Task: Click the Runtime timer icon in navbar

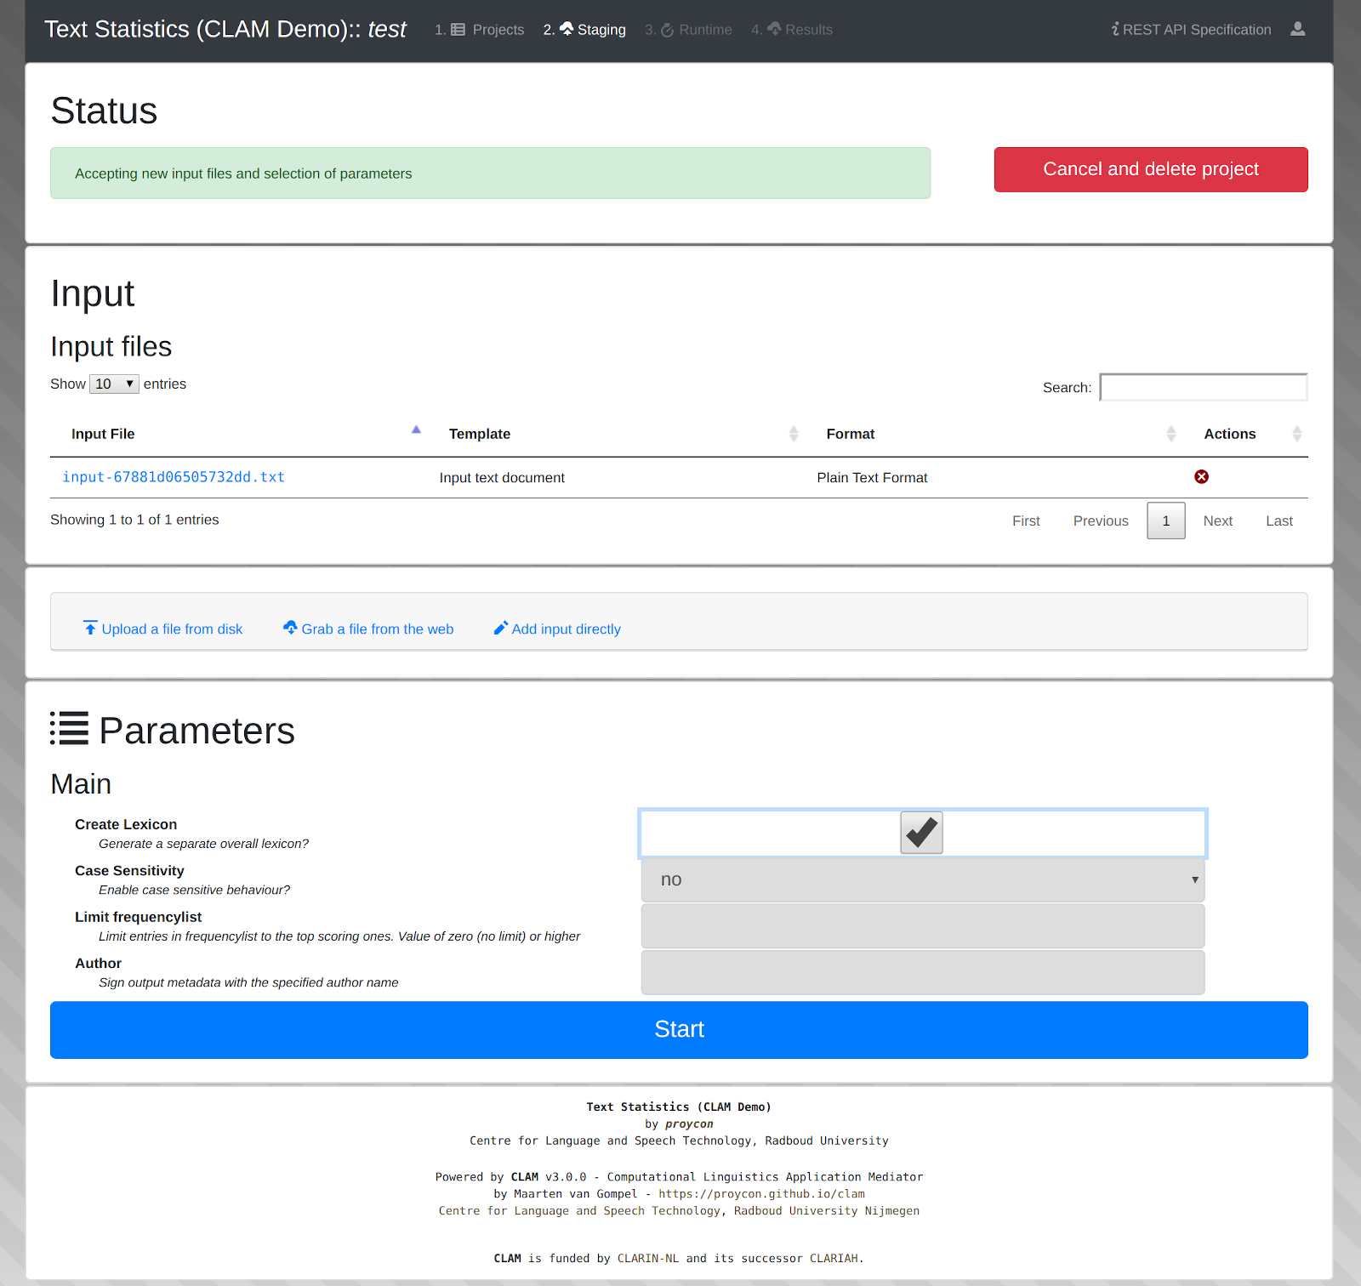Action: (667, 28)
